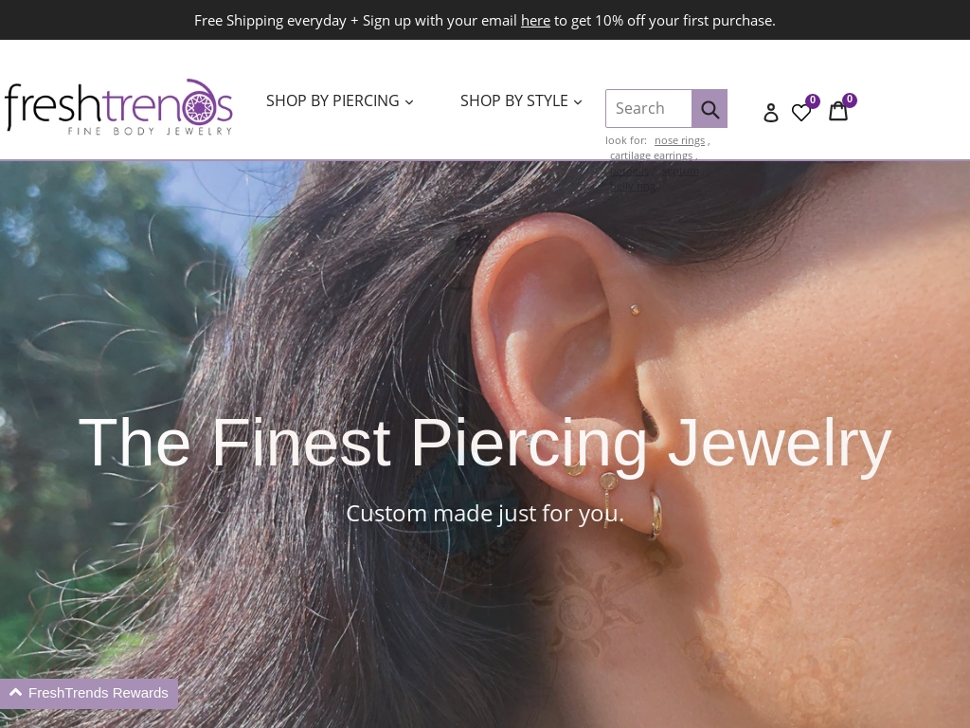970x728 pixels.
Task: Open the FreshTrends Rewards panel button
Action: 89,693
